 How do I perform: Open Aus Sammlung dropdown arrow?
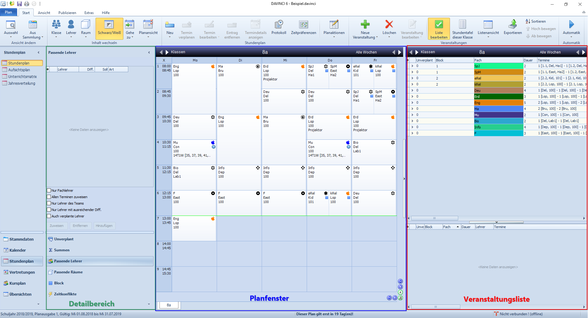pos(42,37)
